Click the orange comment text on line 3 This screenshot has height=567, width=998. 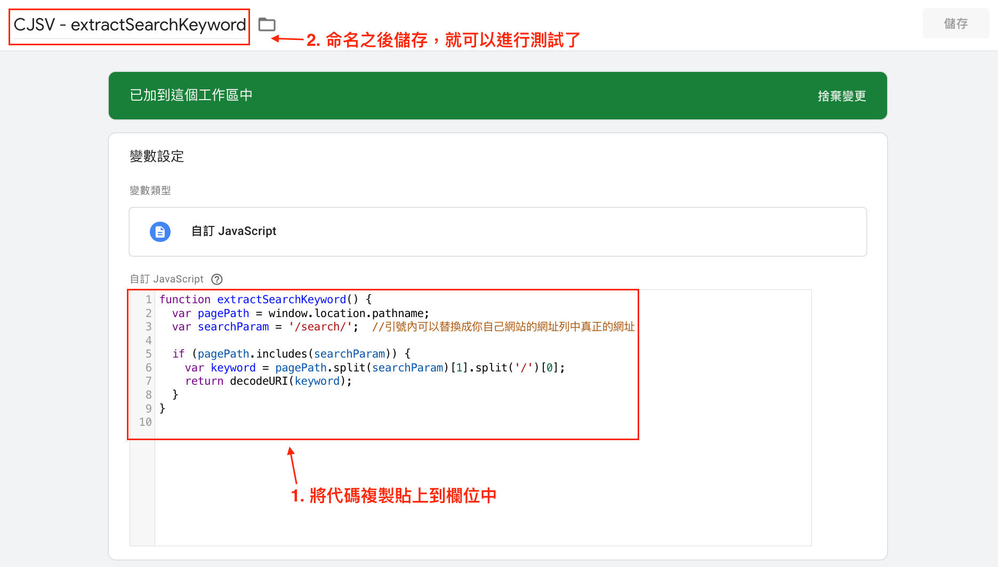click(503, 327)
